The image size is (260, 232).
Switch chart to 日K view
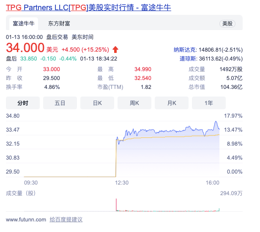[97, 103]
